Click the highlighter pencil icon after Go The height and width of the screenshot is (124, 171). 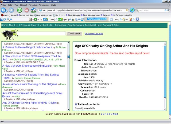[x=41, y=19]
